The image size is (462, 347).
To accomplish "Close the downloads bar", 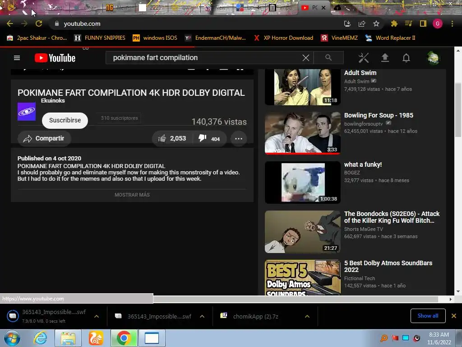I will 454,316.
